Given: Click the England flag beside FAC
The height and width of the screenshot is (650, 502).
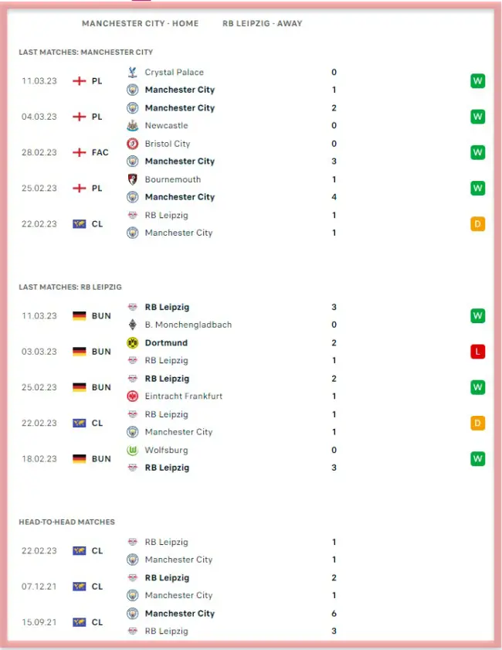Looking at the screenshot, I should tap(79, 152).
